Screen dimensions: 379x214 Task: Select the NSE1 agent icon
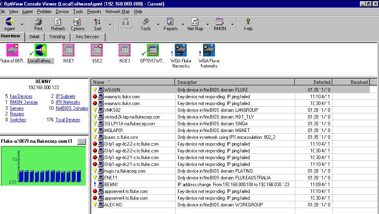pyautogui.click(x=68, y=50)
